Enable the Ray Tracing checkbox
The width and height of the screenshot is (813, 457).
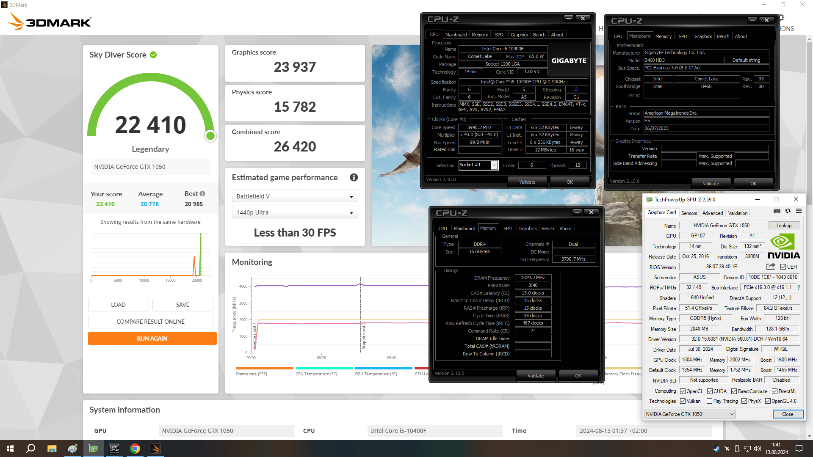tap(709, 401)
